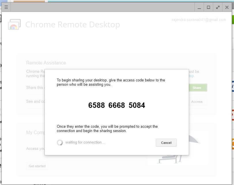Click the Remote Assistance heading
Viewport: 234px width, 185px height.
(46, 63)
